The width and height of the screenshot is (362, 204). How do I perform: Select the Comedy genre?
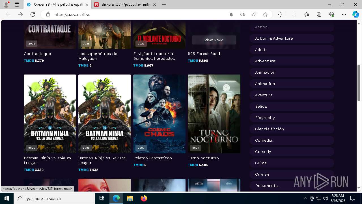[292, 152]
